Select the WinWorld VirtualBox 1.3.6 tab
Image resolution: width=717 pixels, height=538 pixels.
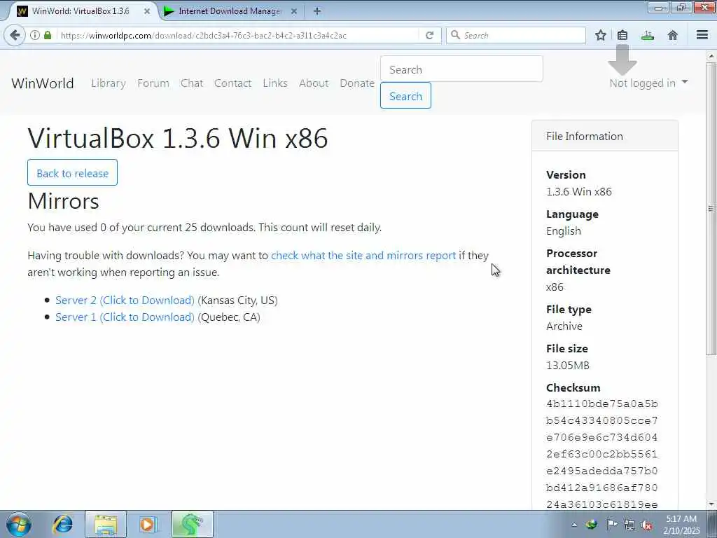click(80, 11)
